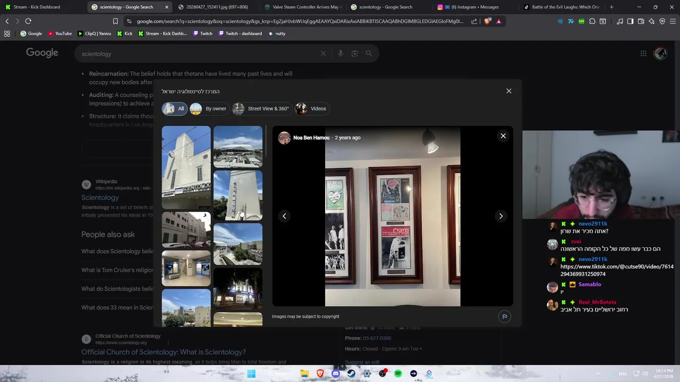680x382 pixels.
Task: Open a new browser tab
Action: click(611, 7)
